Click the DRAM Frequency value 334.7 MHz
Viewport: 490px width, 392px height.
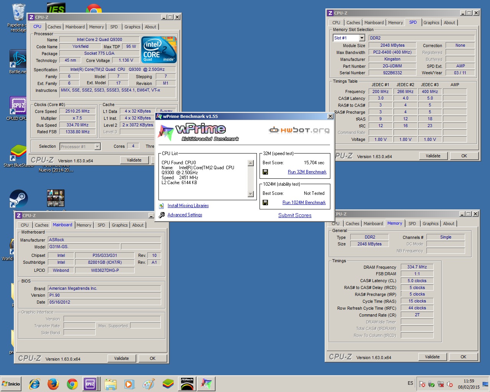pyautogui.click(x=417, y=267)
